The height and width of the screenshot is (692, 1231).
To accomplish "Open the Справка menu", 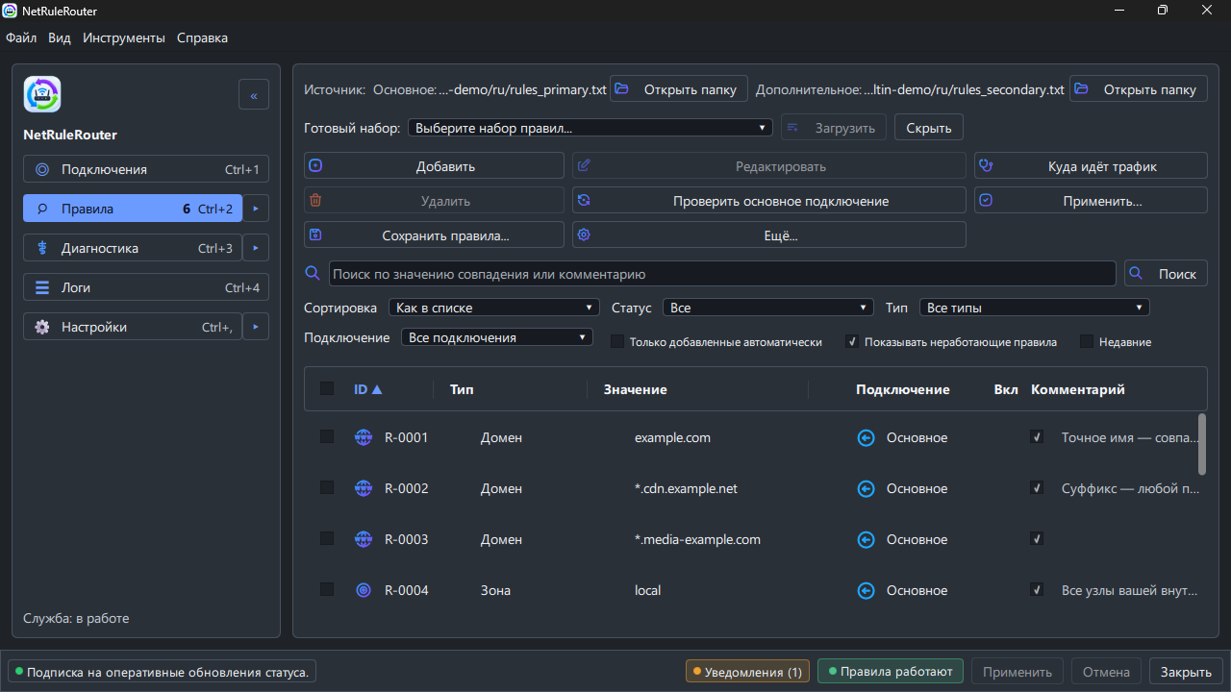I will [x=203, y=37].
